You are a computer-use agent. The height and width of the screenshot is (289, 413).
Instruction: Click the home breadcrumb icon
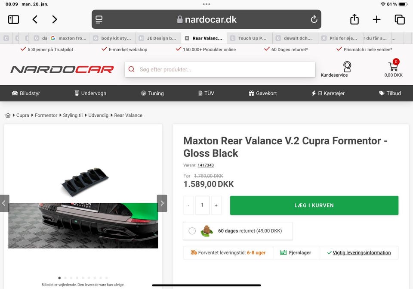pyautogui.click(x=8, y=115)
